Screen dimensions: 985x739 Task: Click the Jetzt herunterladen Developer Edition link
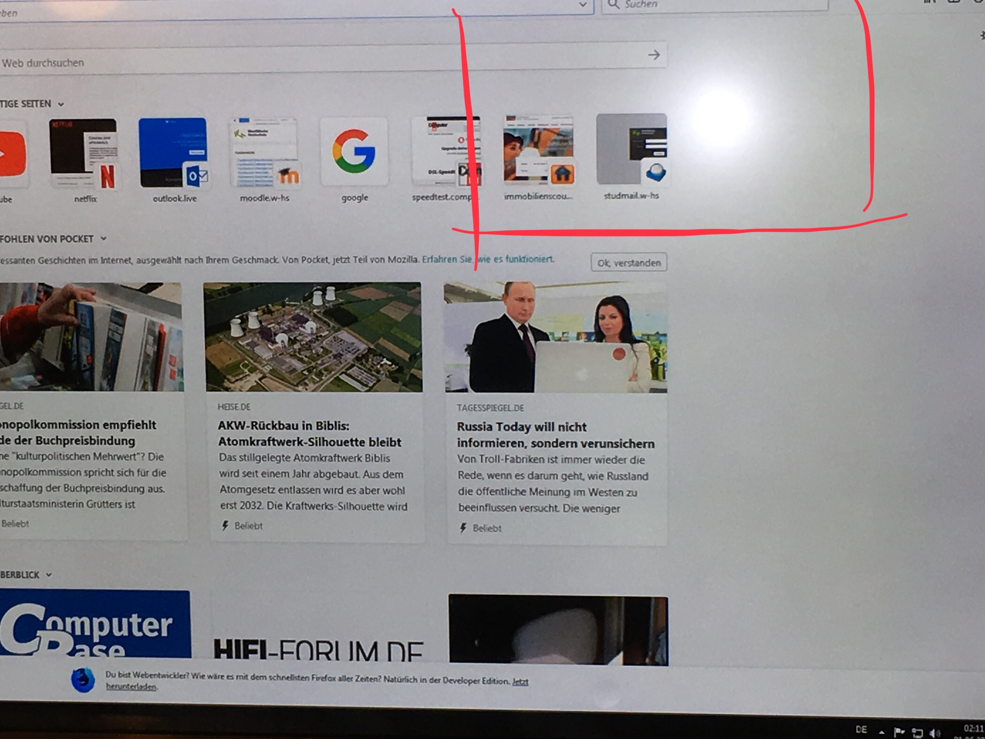point(131,686)
